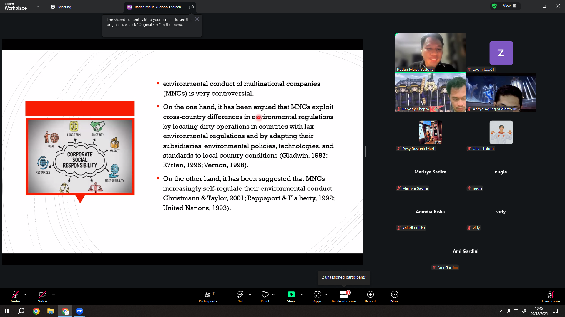This screenshot has height=317, width=565.
Task: Expand the share options arrow
Action: tap(302, 294)
